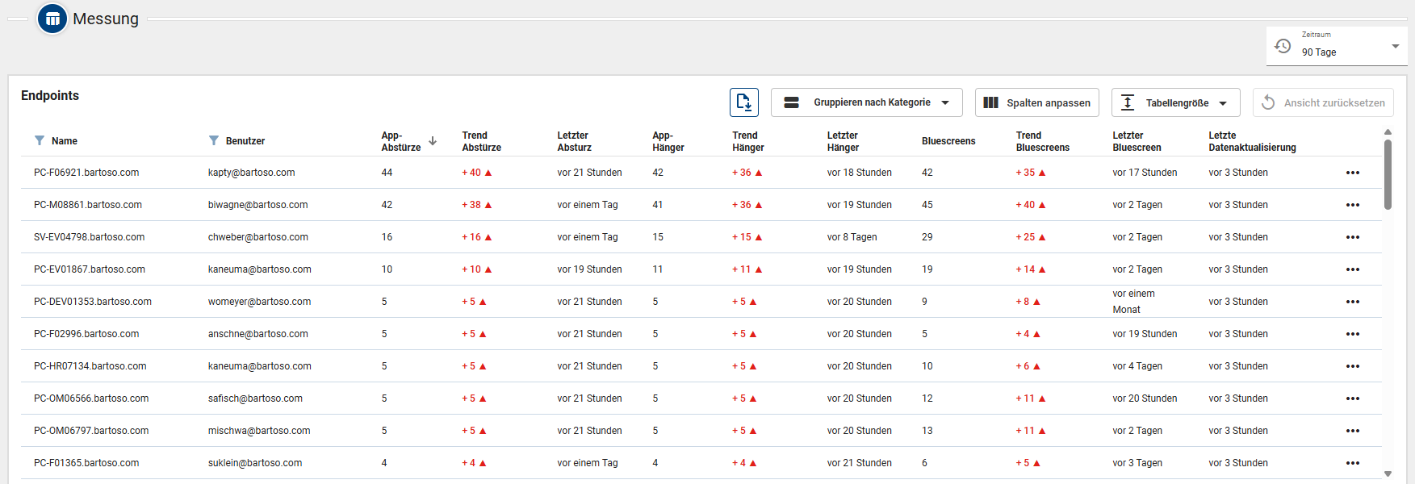Image resolution: width=1415 pixels, height=484 pixels.
Task: Select endpoint PC-M08861.bartoso.com
Action: (88, 205)
